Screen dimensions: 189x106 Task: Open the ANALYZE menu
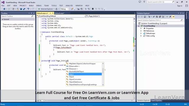(69, 6)
